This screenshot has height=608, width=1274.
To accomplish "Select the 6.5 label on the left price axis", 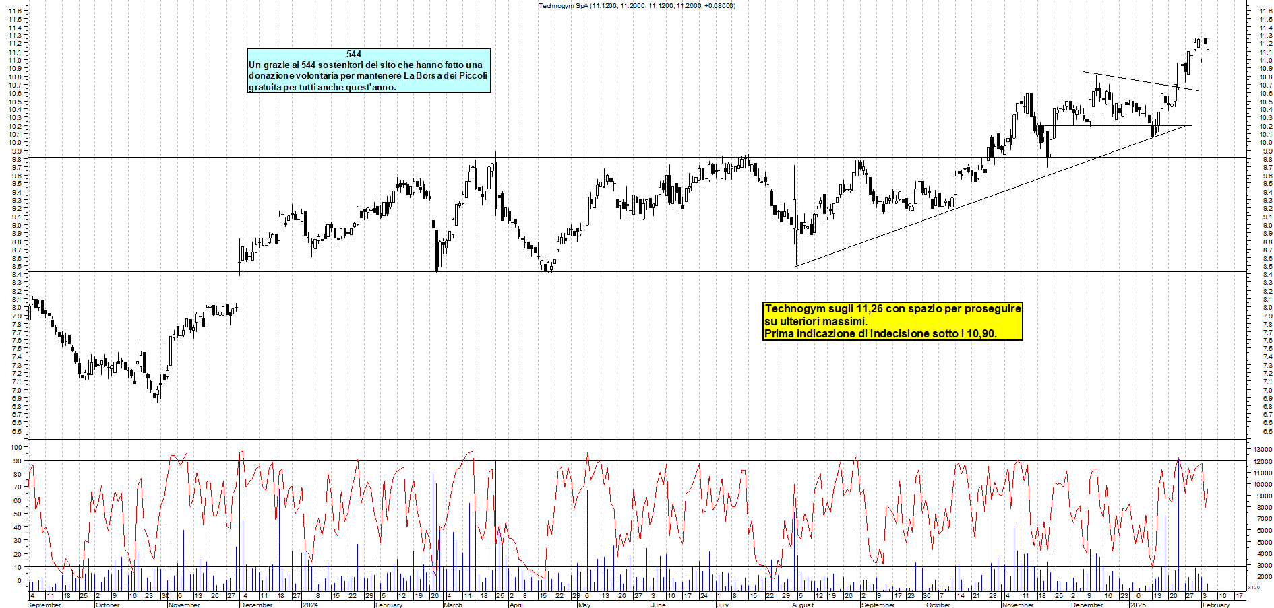I will [17, 431].
